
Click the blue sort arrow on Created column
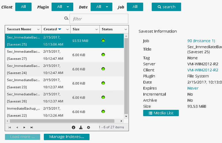tap(60, 29)
